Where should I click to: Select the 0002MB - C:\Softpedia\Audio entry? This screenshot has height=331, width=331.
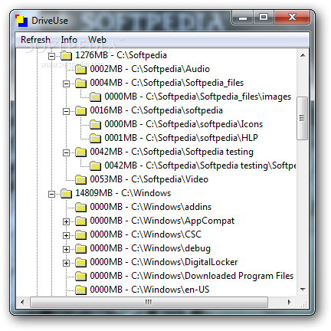tap(149, 69)
